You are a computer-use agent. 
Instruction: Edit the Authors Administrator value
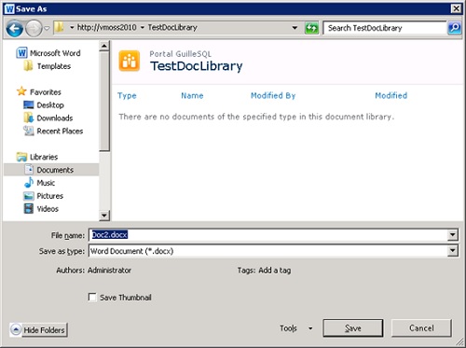click(x=109, y=271)
